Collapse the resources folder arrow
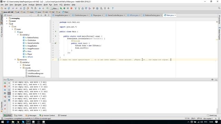 (x=15, y=60)
